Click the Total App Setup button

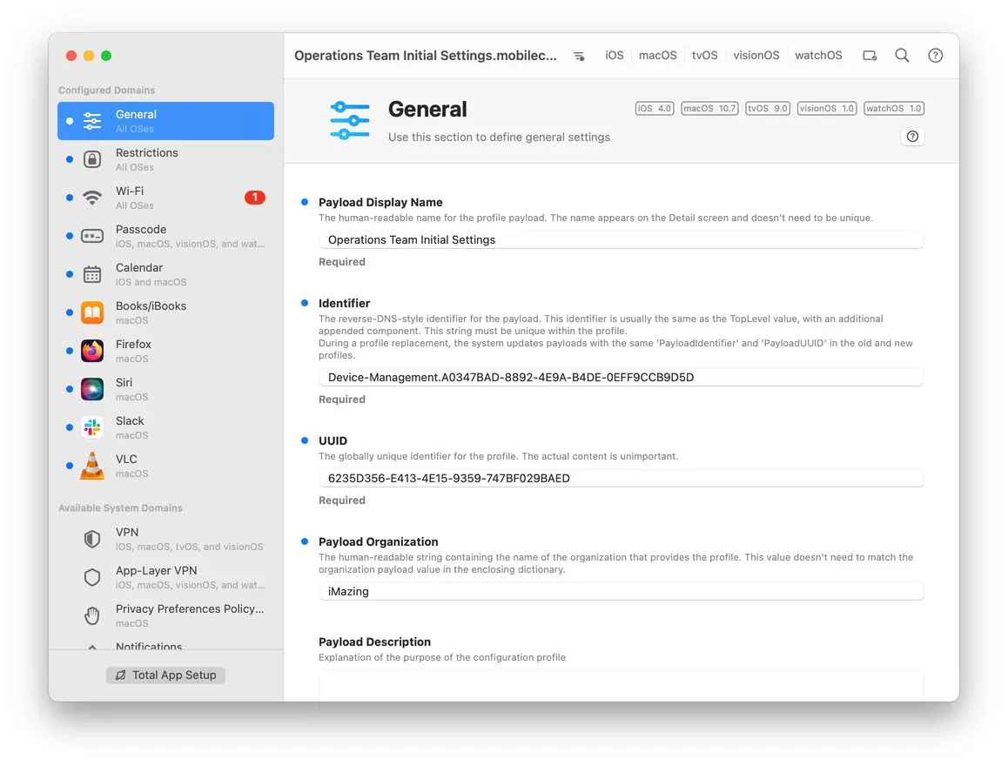tap(165, 675)
